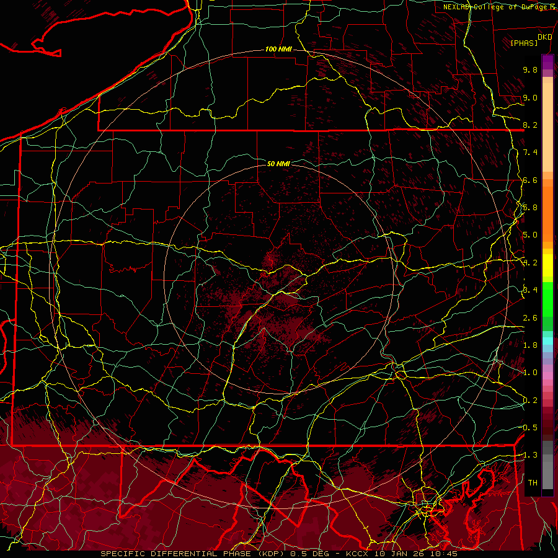Click the "100 NMI" range ring label
The height and width of the screenshot is (558, 558).
pyautogui.click(x=278, y=49)
